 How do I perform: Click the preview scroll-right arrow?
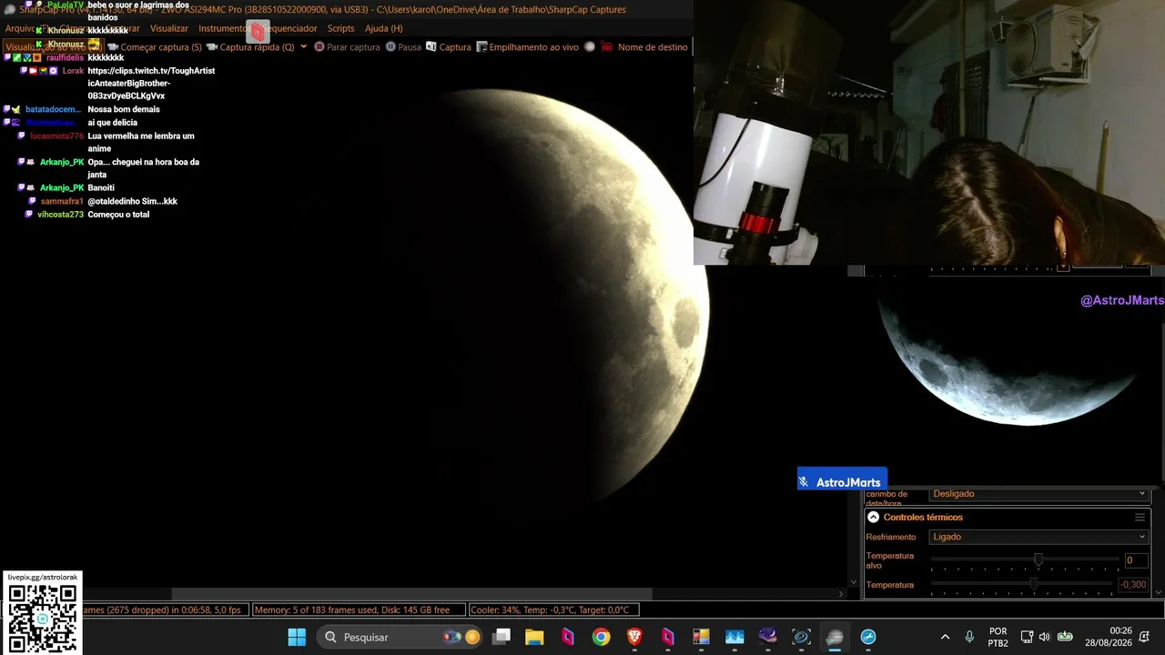842,594
